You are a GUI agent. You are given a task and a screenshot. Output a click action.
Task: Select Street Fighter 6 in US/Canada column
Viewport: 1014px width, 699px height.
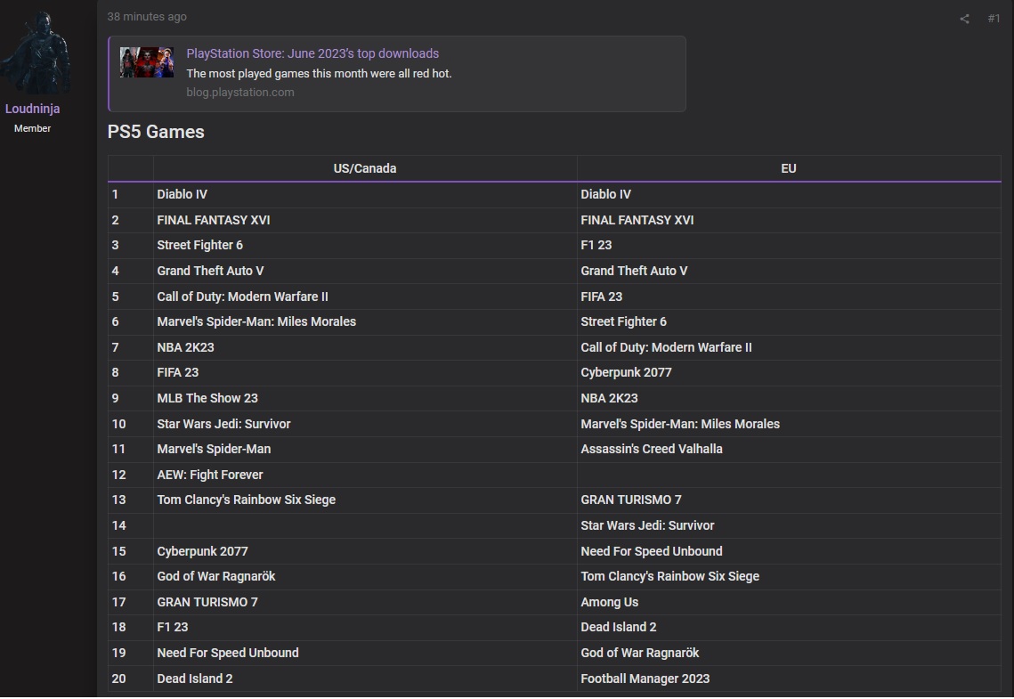pyautogui.click(x=199, y=246)
